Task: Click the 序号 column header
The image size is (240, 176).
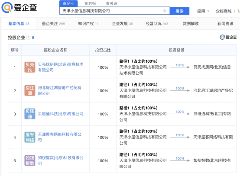Action: (x=15, y=50)
